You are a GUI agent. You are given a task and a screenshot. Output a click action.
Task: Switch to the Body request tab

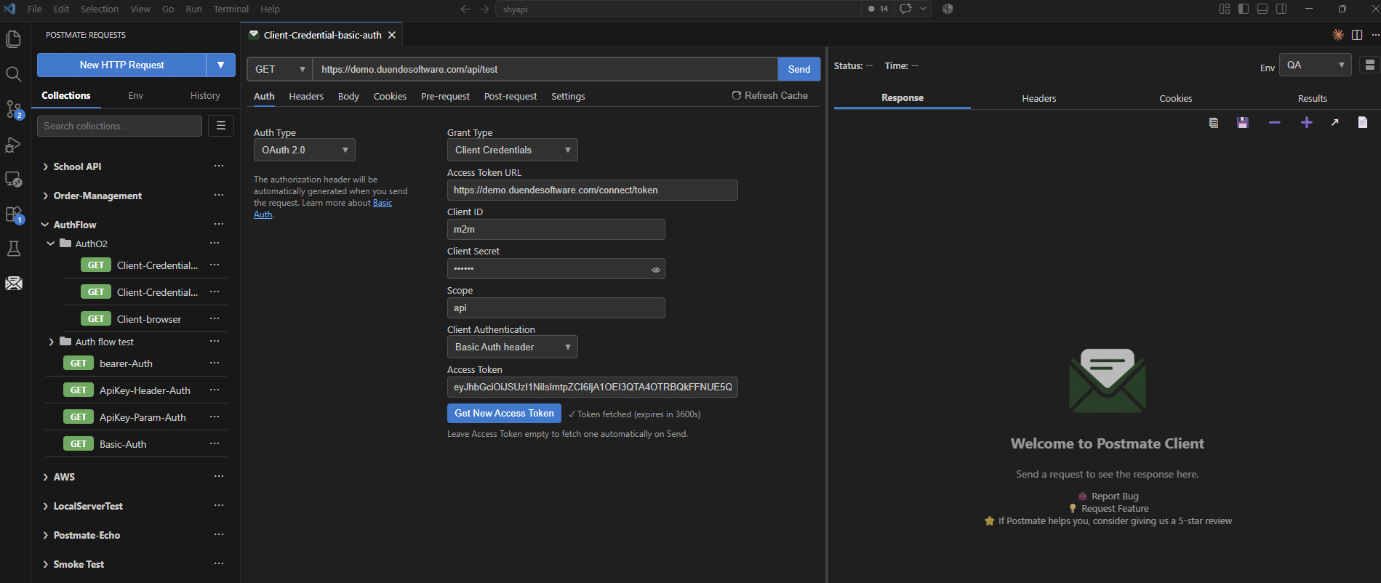coord(348,96)
